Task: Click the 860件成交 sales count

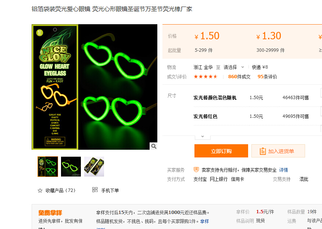Action: coord(239,77)
